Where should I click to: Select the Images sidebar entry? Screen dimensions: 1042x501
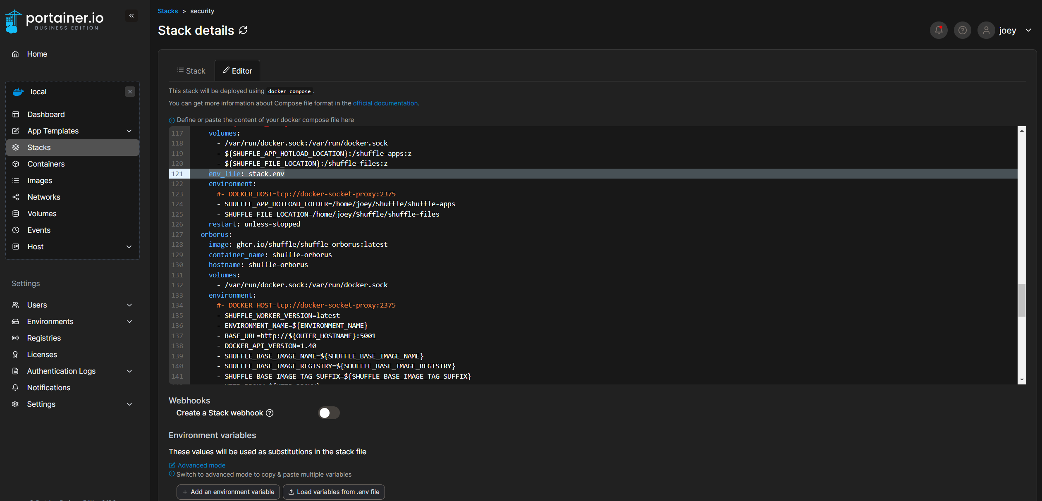pos(40,180)
